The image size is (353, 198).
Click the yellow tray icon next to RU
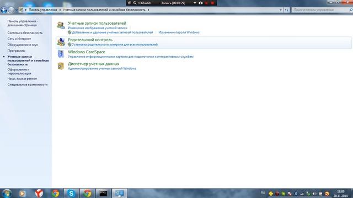click(x=271, y=194)
